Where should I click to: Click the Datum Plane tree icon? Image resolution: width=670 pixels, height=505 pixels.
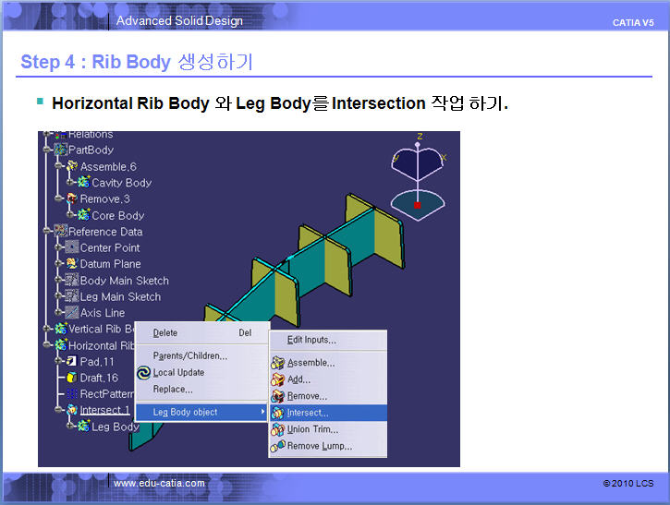point(71,264)
